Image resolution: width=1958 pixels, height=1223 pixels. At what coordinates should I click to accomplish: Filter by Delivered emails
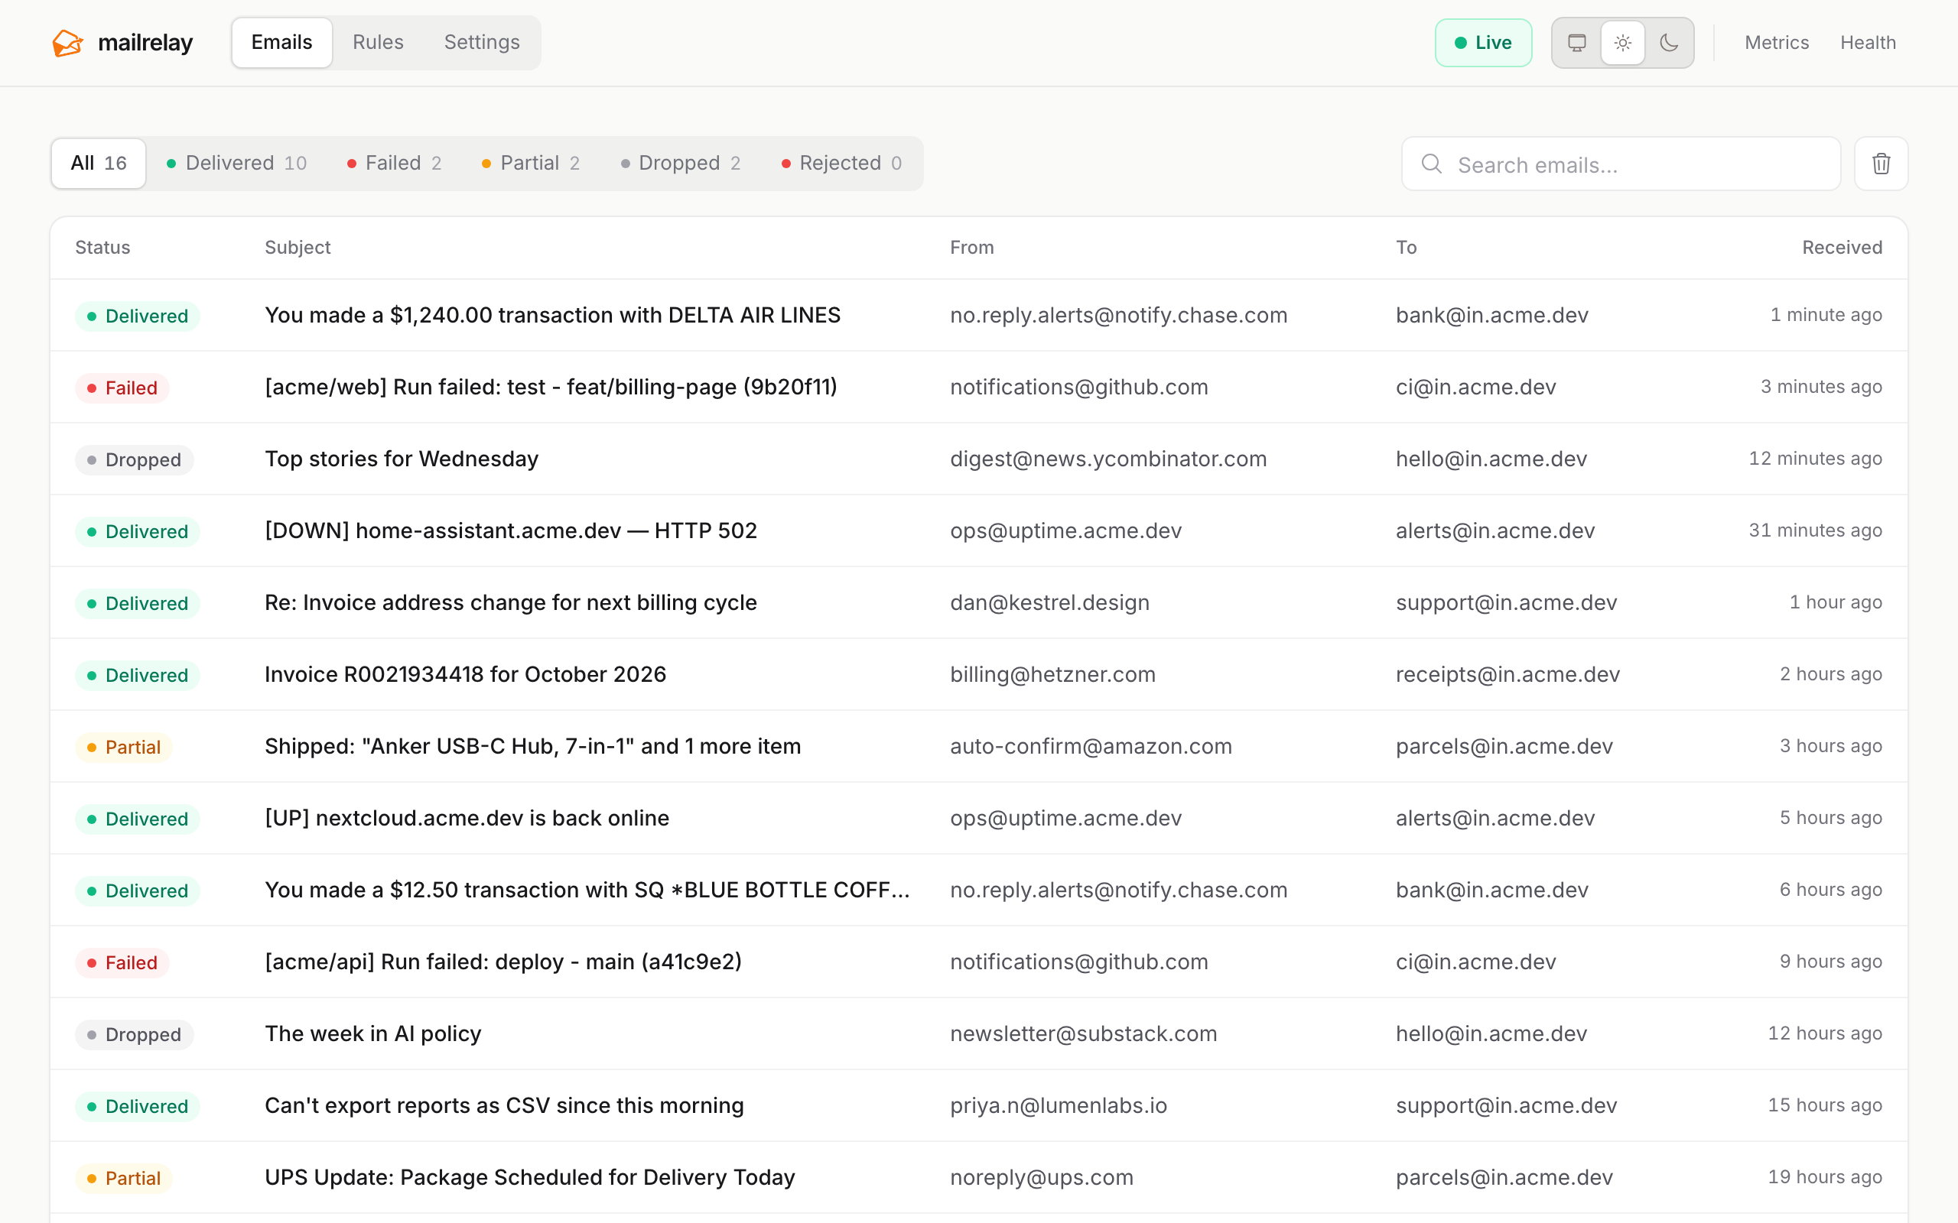point(236,164)
